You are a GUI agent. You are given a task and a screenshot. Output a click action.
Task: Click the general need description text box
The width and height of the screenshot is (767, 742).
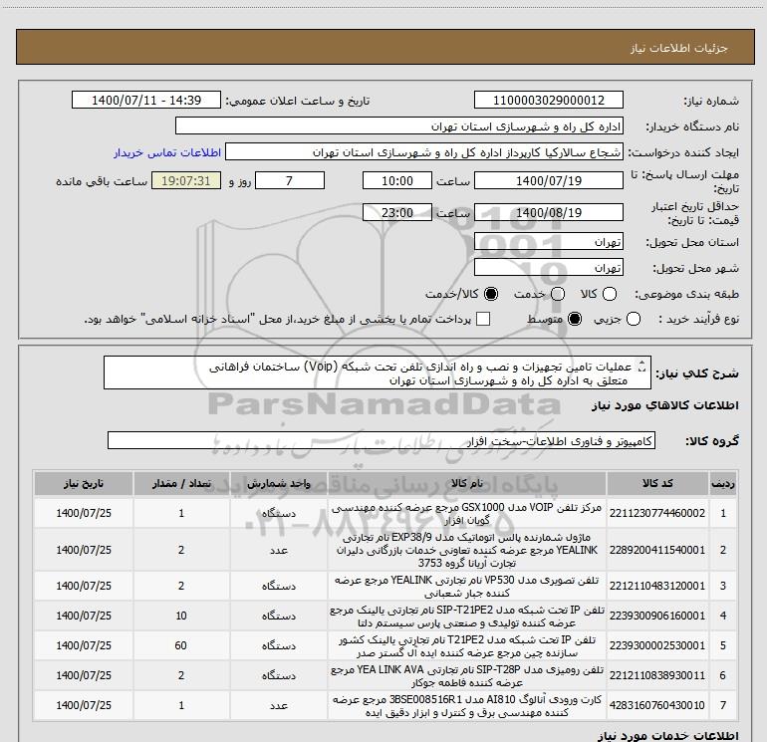point(378,373)
